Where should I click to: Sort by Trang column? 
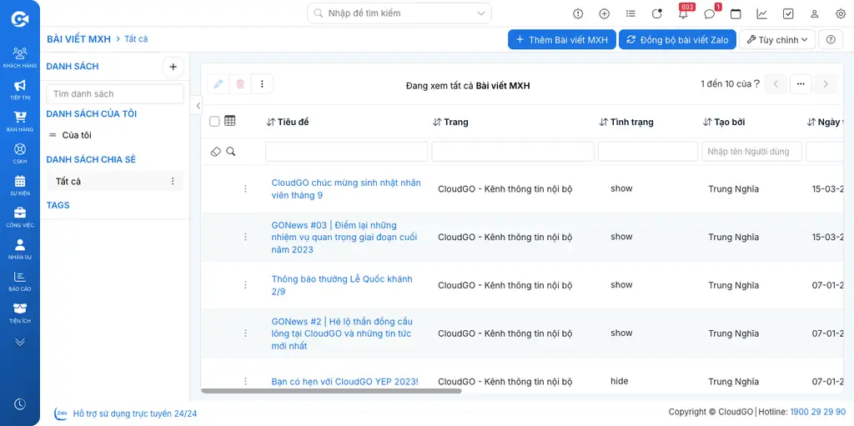pyautogui.click(x=450, y=122)
